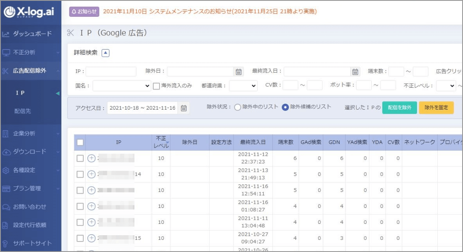Tick the select-all checkbox in table header
463x252 pixels.
[80, 142]
